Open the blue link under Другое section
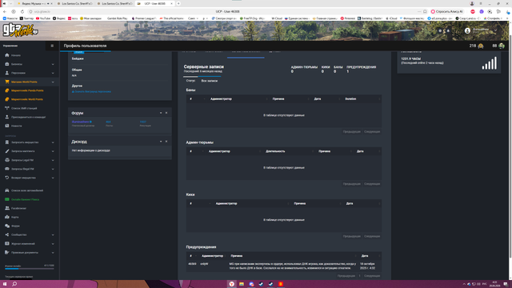512x288 pixels. coord(91,92)
